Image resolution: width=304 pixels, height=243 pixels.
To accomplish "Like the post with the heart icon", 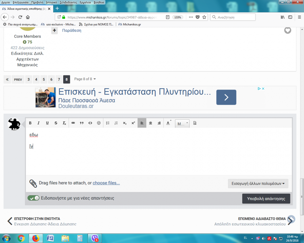I will pos(288,30).
